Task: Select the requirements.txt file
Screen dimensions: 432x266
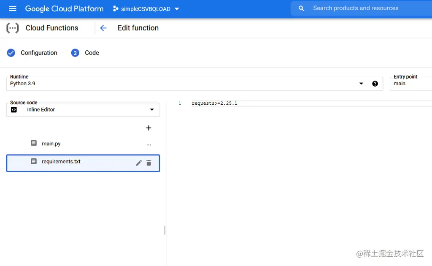Action: pos(83,163)
